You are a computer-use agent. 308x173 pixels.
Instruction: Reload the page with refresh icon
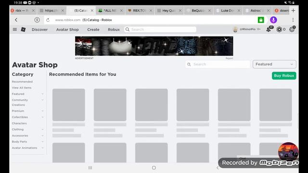click(48, 20)
